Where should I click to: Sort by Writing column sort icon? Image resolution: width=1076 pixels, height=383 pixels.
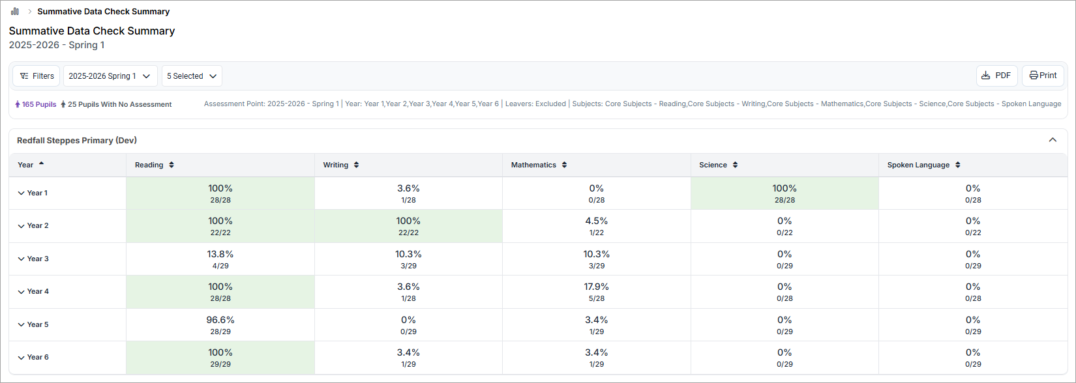[x=356, y=165]
